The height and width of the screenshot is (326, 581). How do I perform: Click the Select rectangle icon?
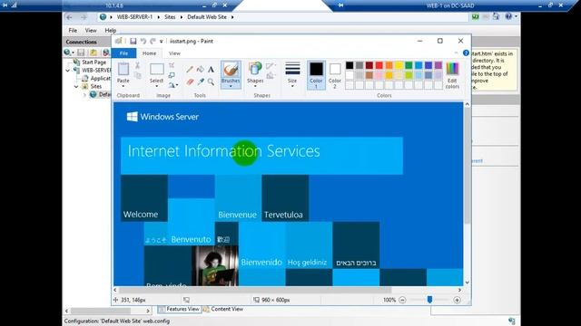pos(156,69)
